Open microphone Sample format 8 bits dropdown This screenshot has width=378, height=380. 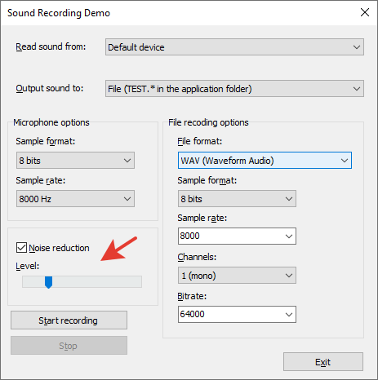75,161
